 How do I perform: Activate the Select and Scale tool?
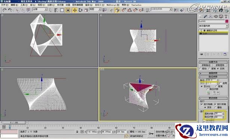[86, 10]
